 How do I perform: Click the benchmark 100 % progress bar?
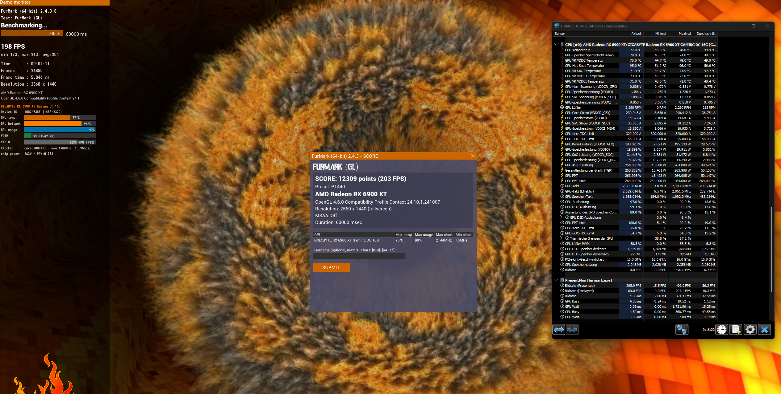pyautogui.click(x=31, y=33)
